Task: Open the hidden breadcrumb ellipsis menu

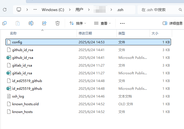Action: pos(35,10)
